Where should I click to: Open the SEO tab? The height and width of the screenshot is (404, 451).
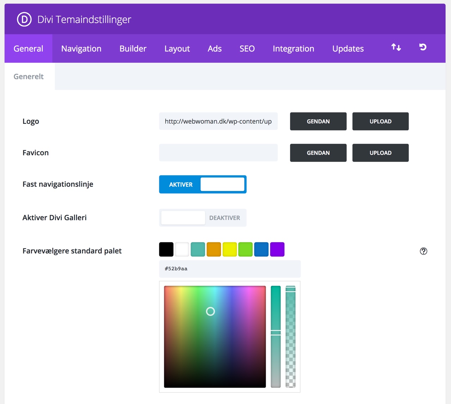tap(247, 49)
